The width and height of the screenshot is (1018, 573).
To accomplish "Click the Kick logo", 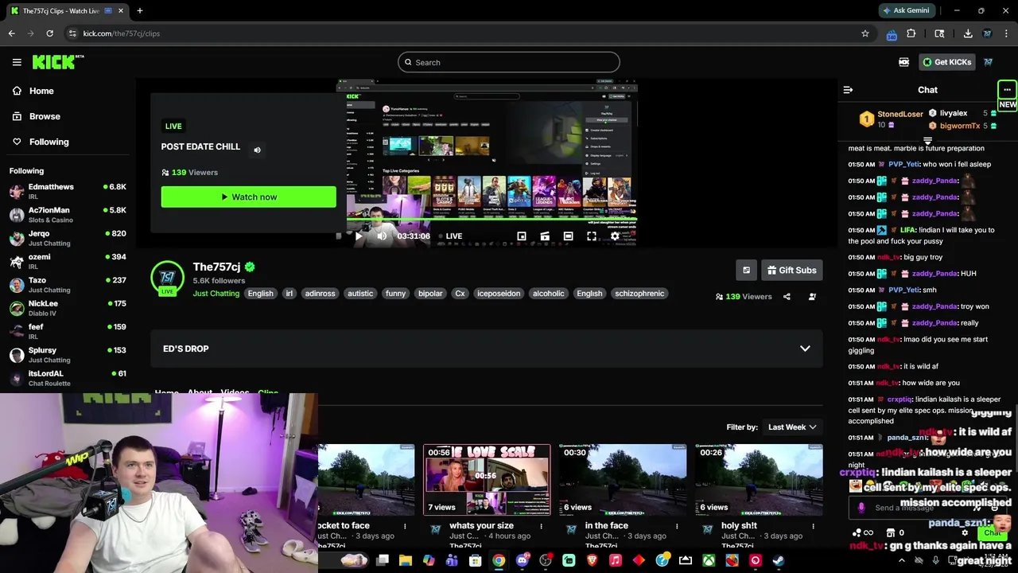I will 57,62.
